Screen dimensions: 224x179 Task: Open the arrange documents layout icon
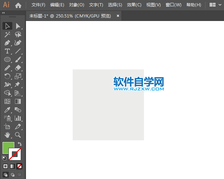point(212,5)
